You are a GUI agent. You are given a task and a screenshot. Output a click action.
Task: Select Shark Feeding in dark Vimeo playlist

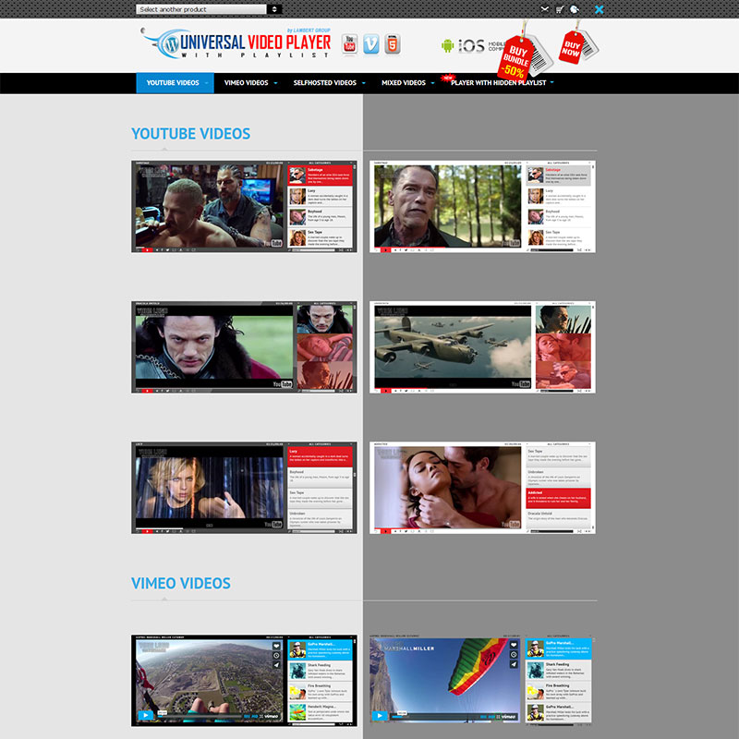320,671
